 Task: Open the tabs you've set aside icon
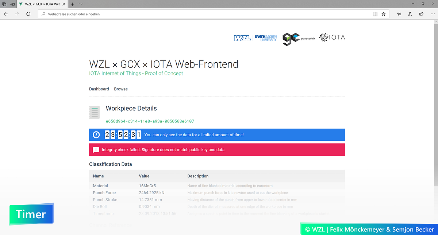[4, 4]
